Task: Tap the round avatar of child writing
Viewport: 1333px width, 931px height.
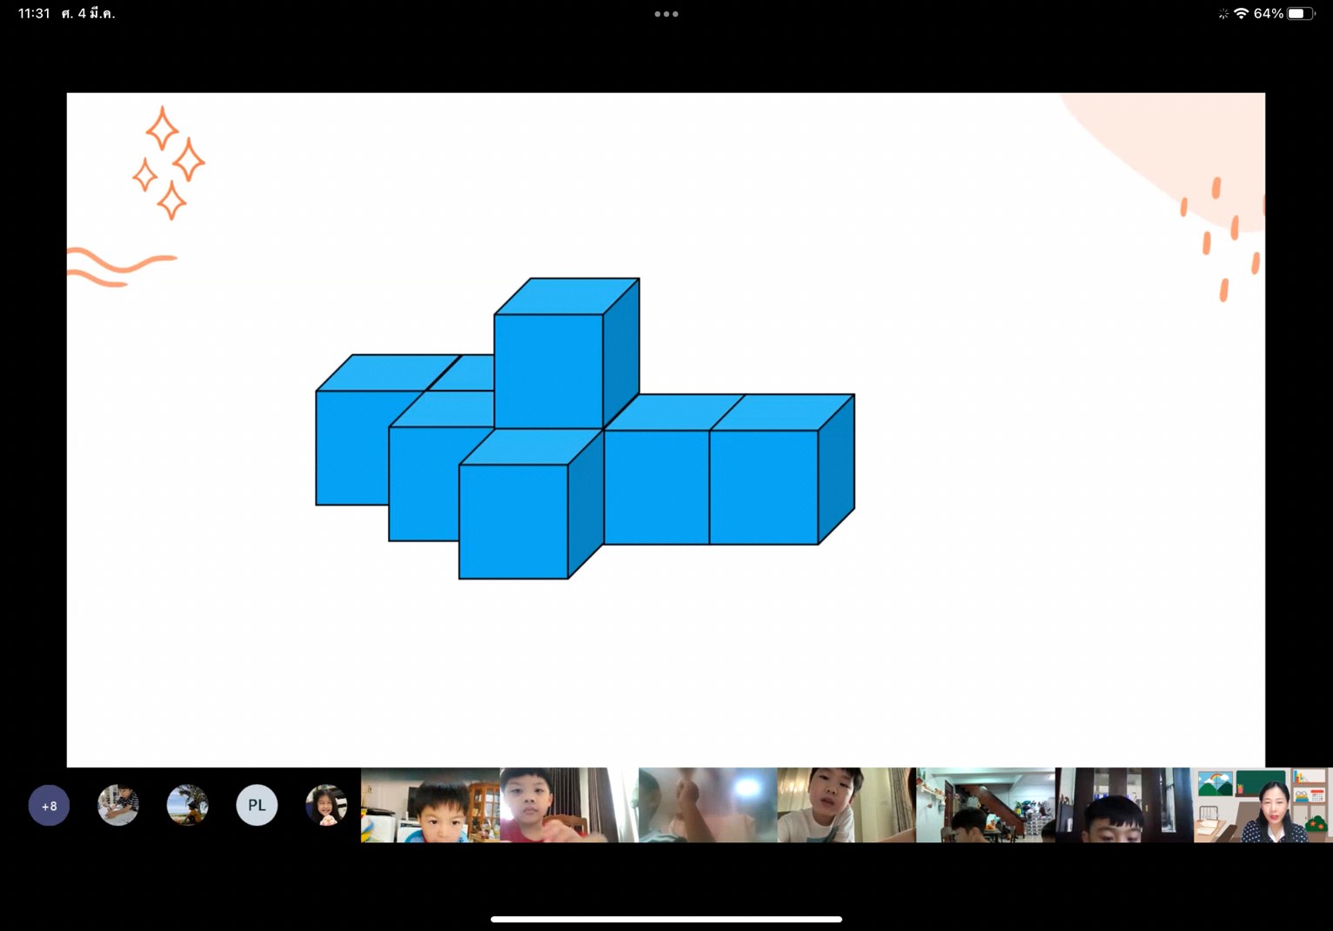Action: (118, 806)
